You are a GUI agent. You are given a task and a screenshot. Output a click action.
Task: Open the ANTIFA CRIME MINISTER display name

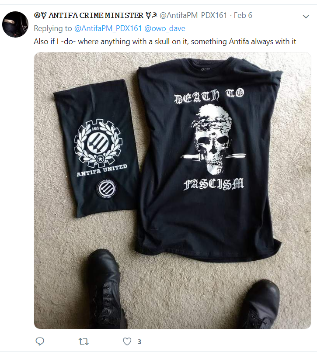pyautogui.click(x=95, y=15)
